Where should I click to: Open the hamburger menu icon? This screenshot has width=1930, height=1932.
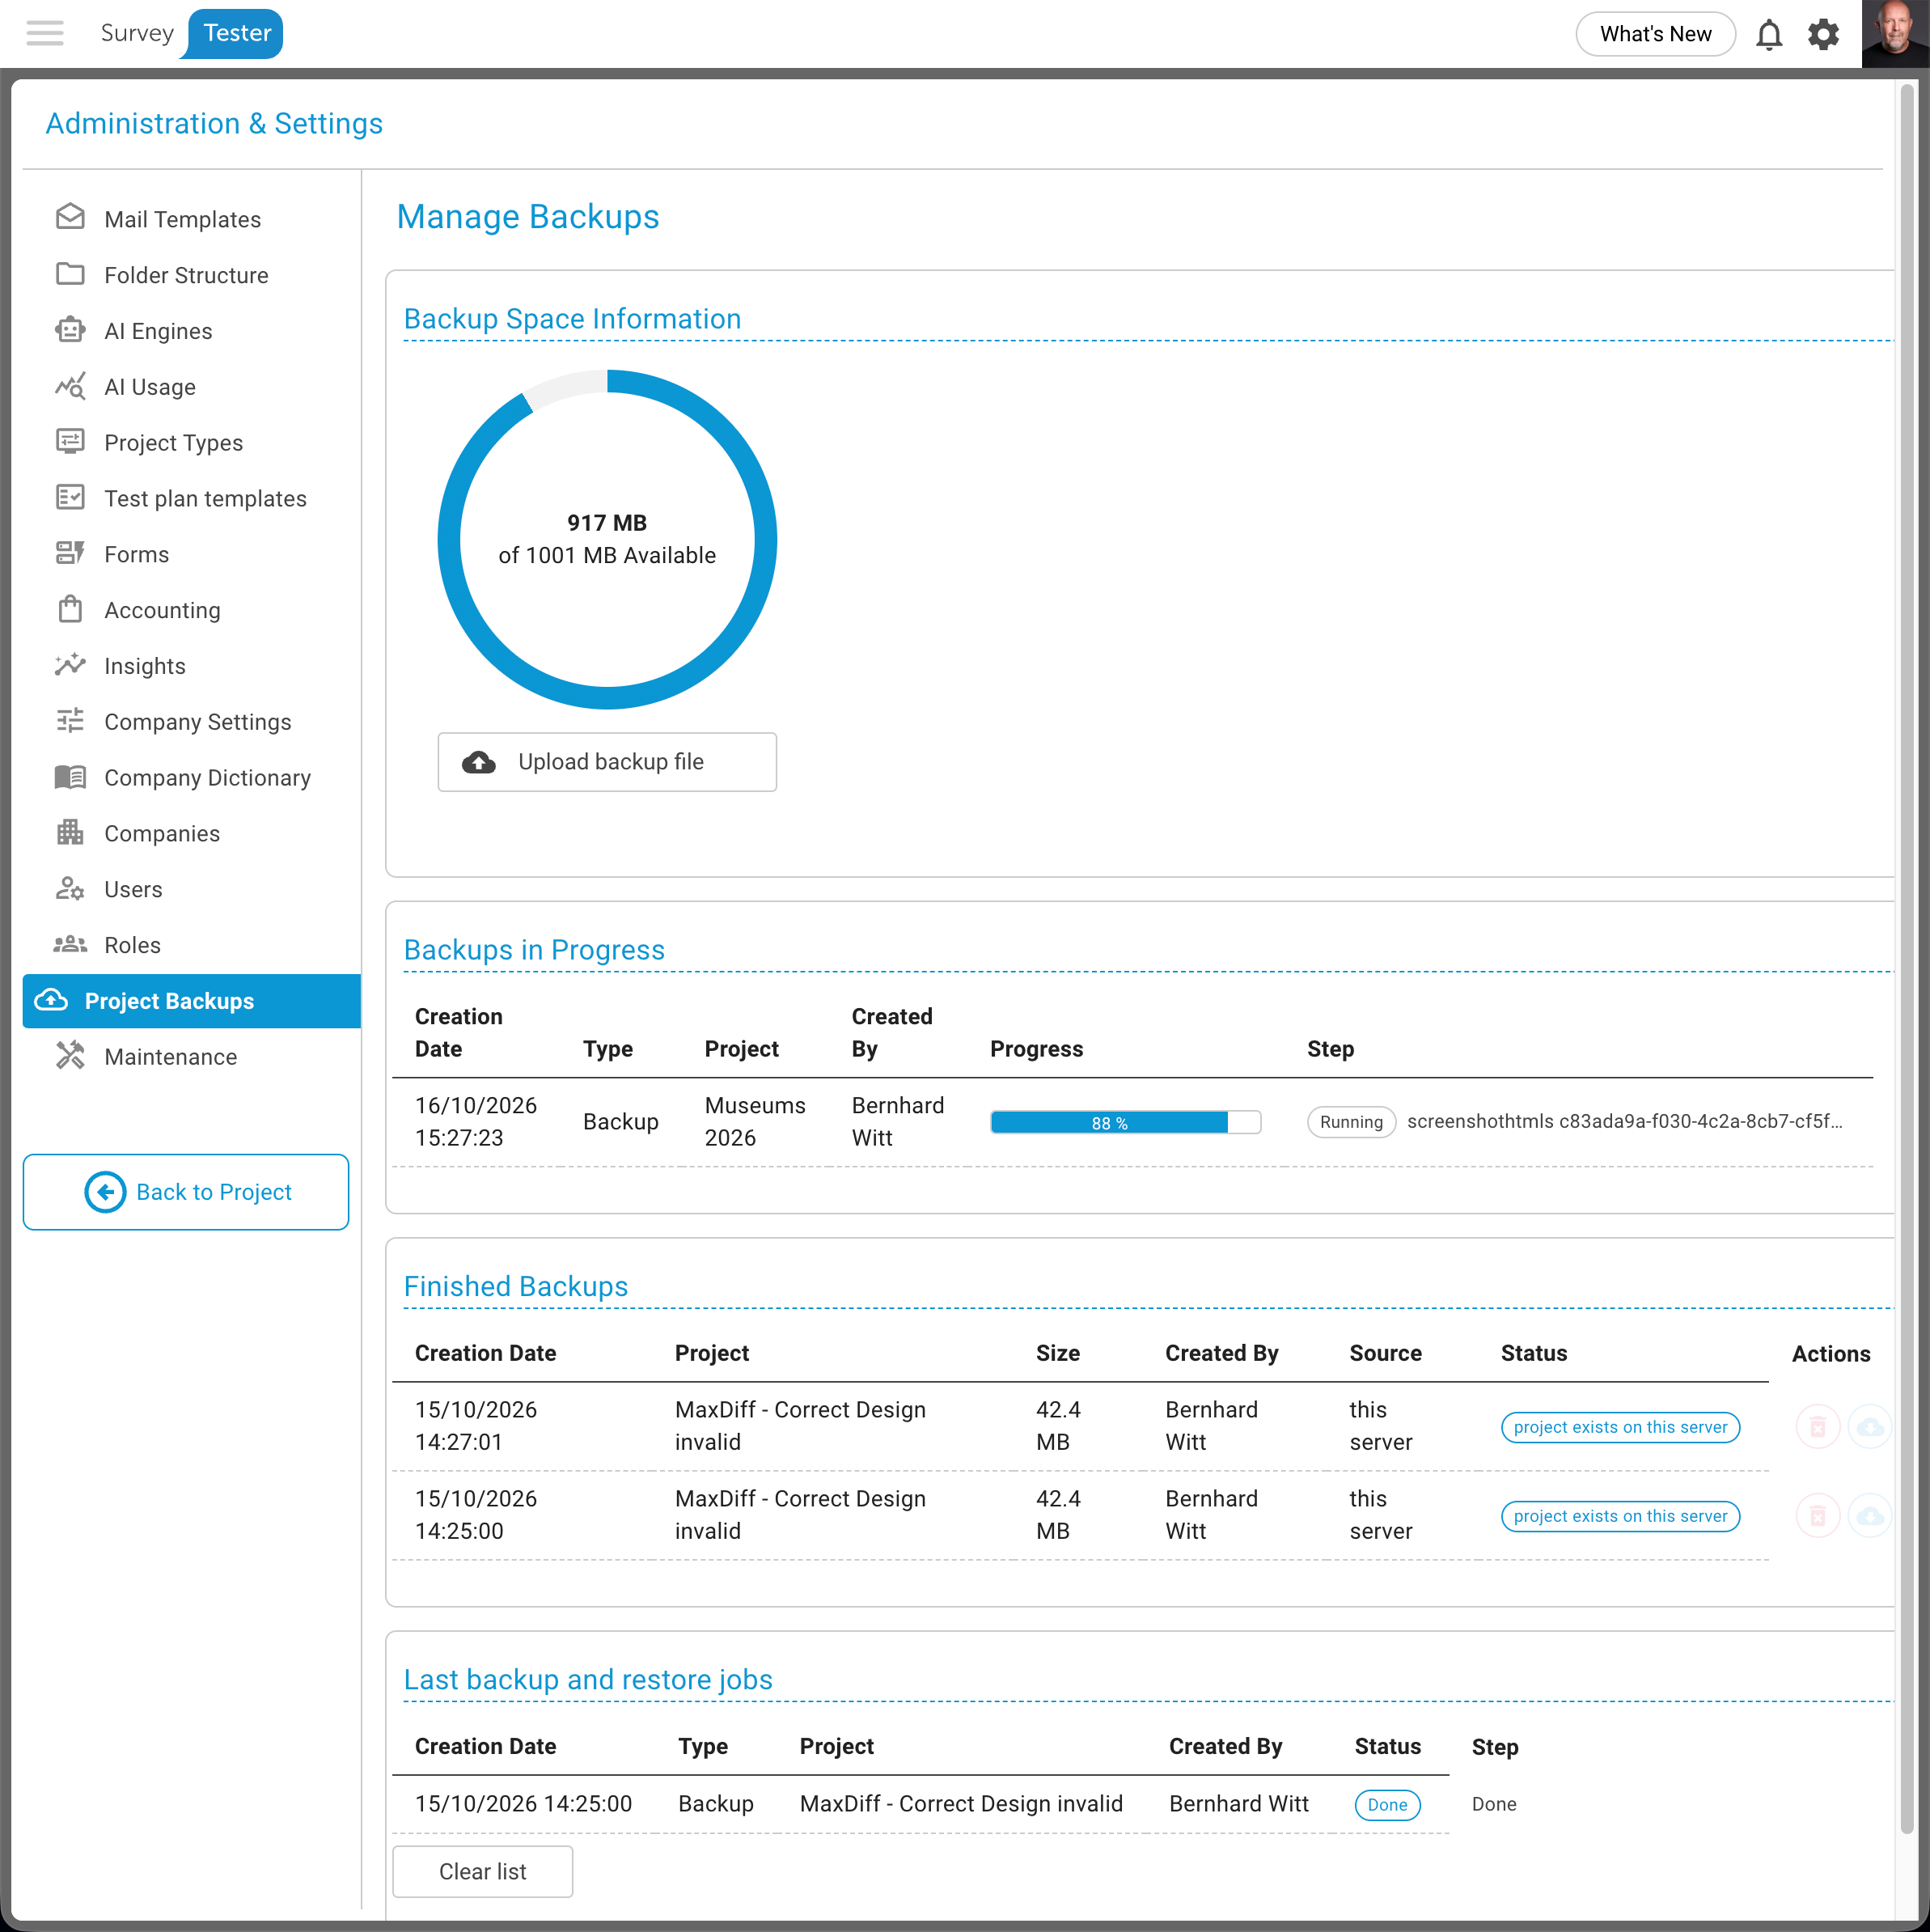click(45, 33)
